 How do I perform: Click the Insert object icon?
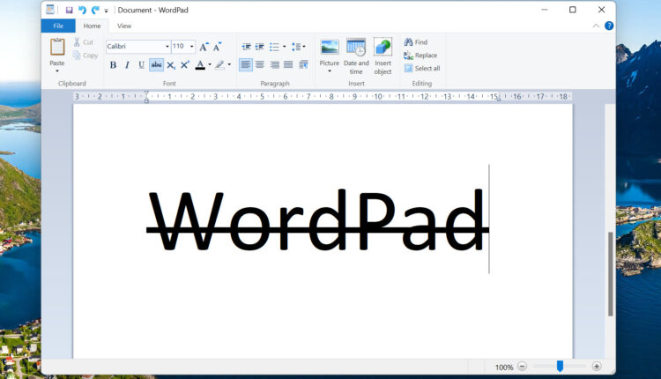pyautogui.click(x=382, y=48)
